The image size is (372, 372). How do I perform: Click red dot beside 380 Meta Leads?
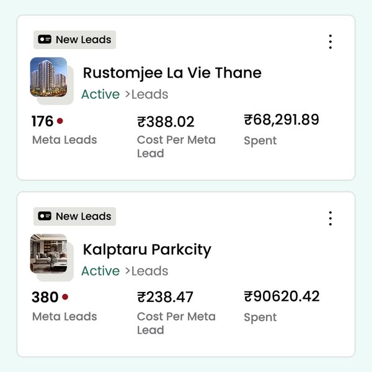point(65,298)
